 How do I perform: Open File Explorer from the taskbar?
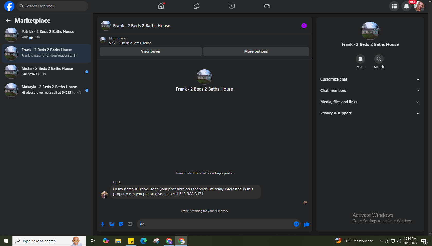pyautogui.click(x=118, y=241)
